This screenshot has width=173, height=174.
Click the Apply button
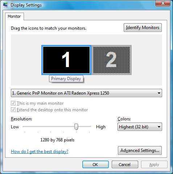pyautogui.click(x=154, y=165)
